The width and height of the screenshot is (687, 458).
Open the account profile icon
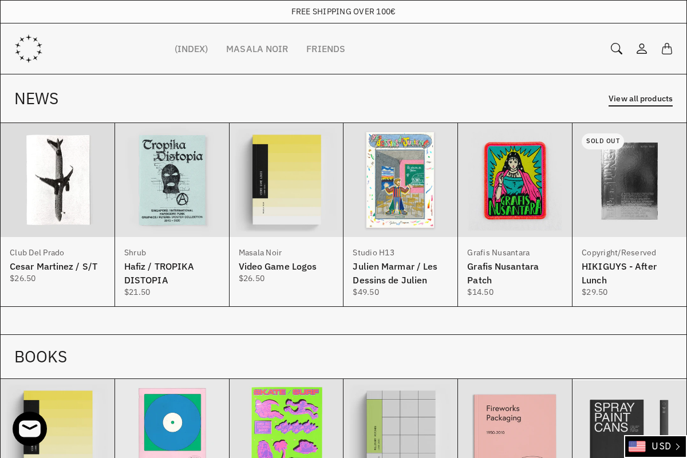click(641, 49)
